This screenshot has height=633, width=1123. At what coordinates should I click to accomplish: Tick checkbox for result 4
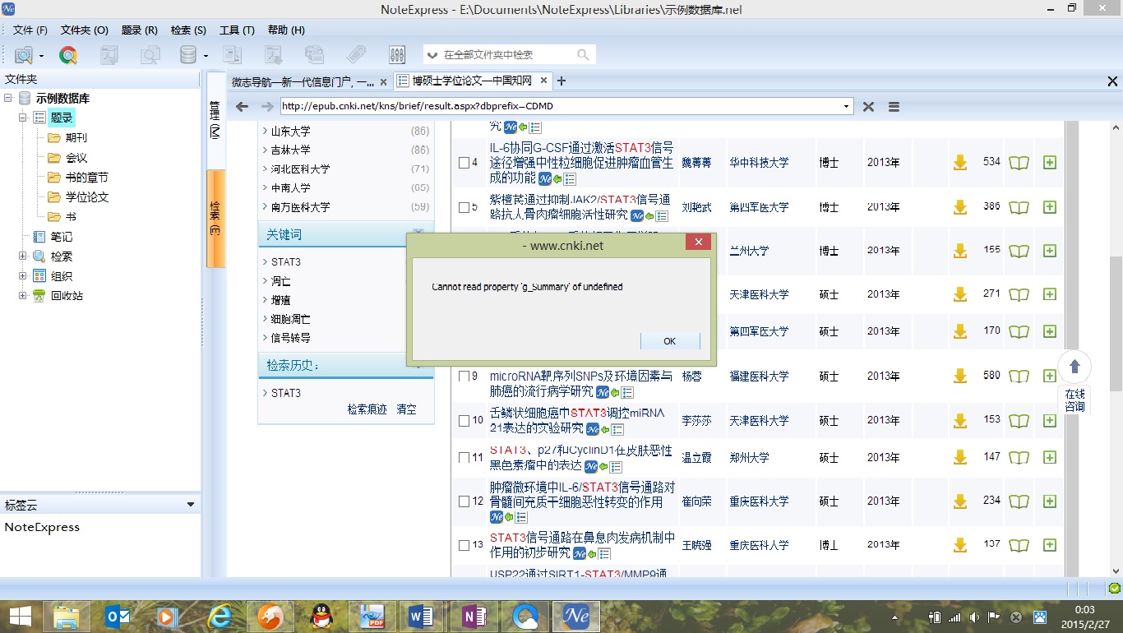coord(464,163)
